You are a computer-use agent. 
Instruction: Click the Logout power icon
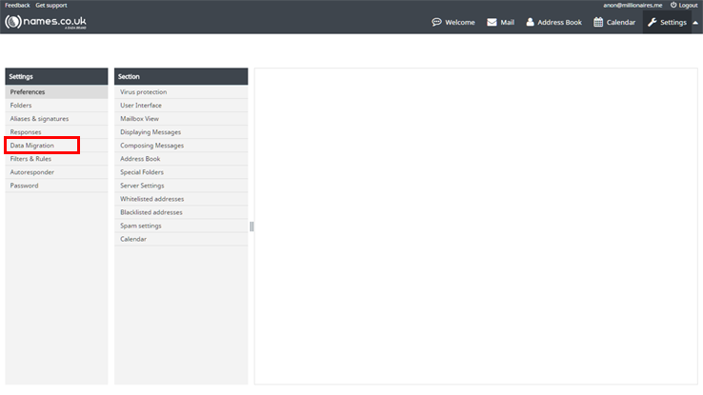(x=673, y=5)
